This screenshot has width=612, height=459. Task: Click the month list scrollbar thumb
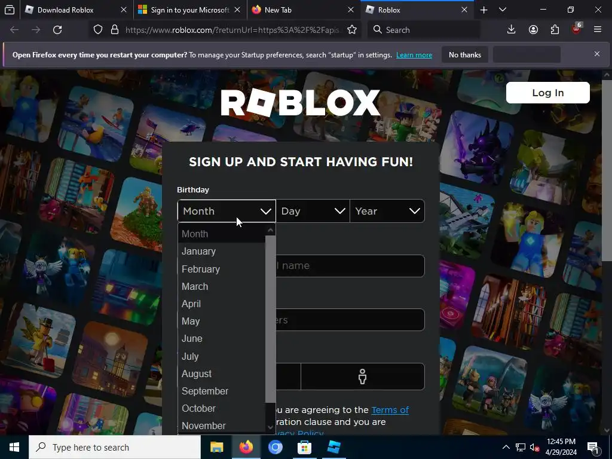click(270, 319)
